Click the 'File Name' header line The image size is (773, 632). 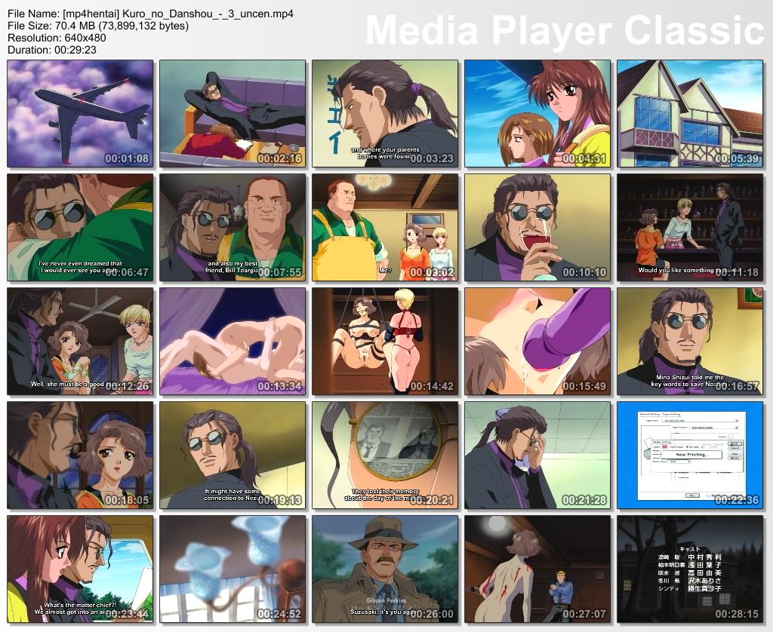click(x=150, y=14)
